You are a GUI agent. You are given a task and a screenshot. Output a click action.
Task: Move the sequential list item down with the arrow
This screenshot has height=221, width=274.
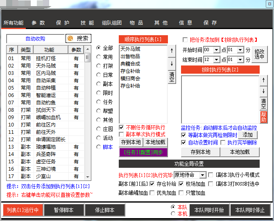172,64
